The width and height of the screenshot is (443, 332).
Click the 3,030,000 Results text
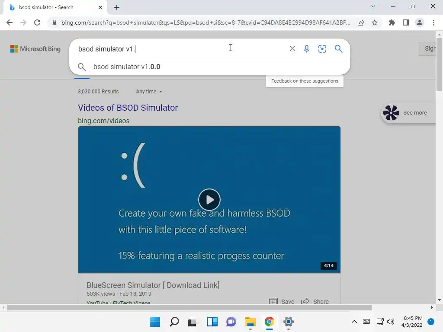click(x=98, y=92)
